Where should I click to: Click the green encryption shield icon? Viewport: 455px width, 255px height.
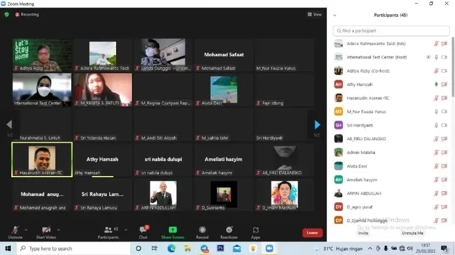tap(7, 14)
